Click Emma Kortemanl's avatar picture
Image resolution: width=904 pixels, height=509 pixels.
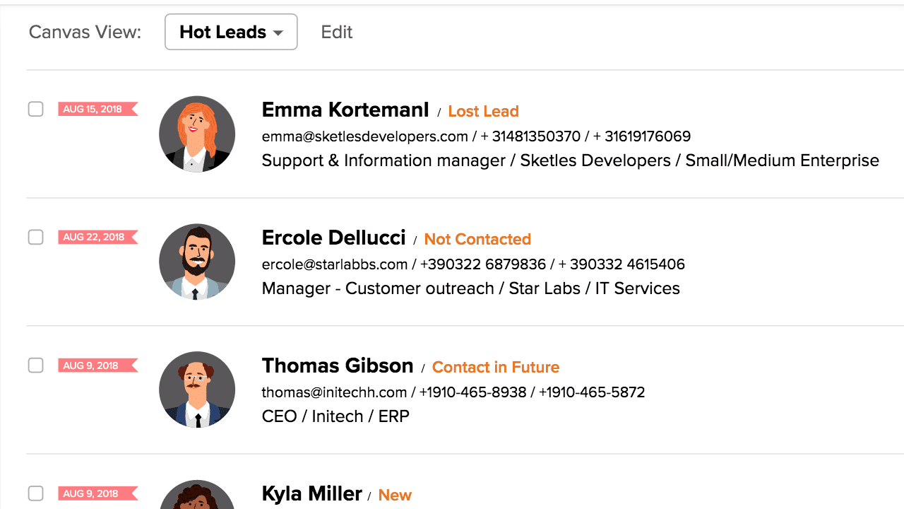(197, 134)
